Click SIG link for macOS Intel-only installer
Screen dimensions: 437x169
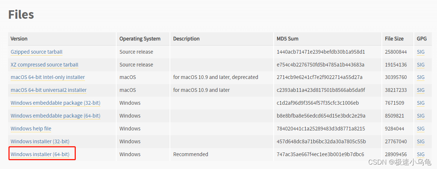coord(420,77)
